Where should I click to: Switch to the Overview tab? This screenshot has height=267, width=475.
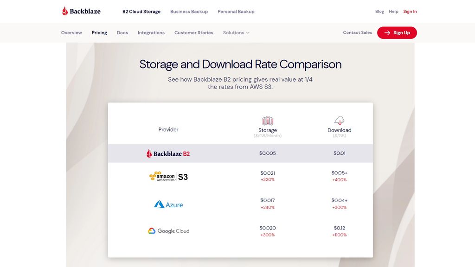71,33
